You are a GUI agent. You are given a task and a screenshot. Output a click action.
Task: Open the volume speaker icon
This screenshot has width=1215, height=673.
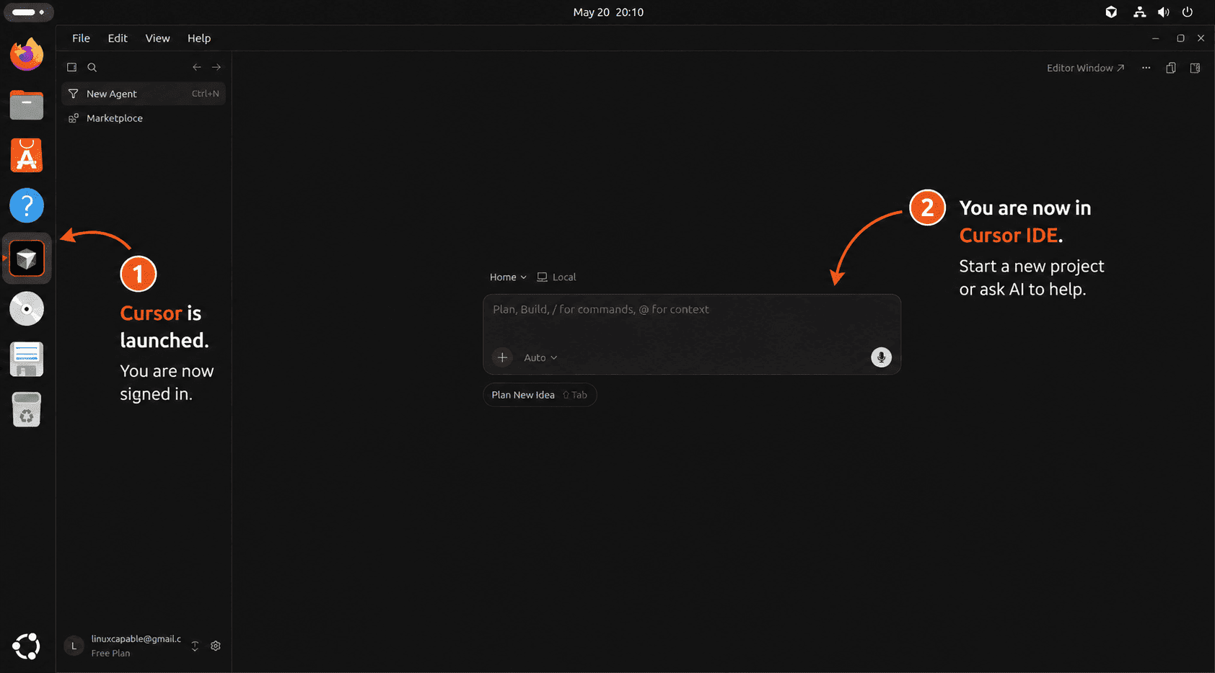pos(1164,12)
